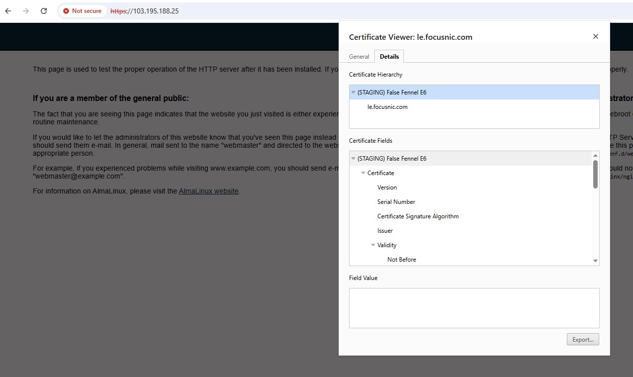Select the Details tab
Viewport: 633px width, 377px height.
(x=389, y=57)
